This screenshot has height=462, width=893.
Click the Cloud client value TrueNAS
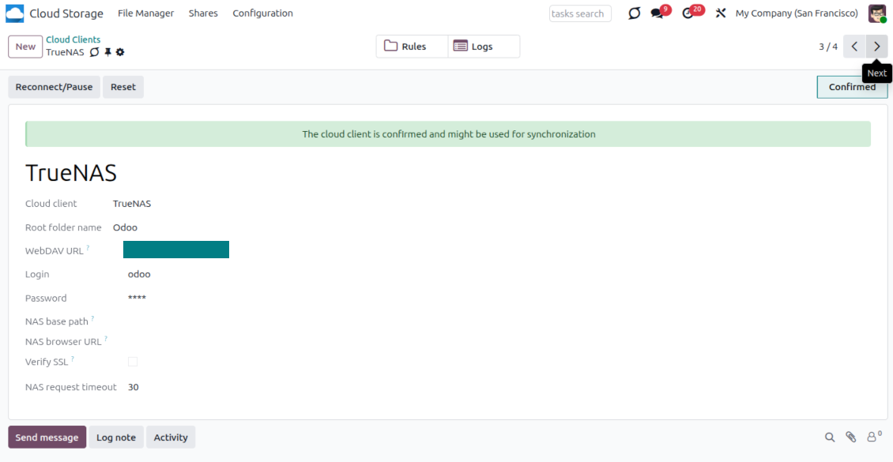point(132,204)
